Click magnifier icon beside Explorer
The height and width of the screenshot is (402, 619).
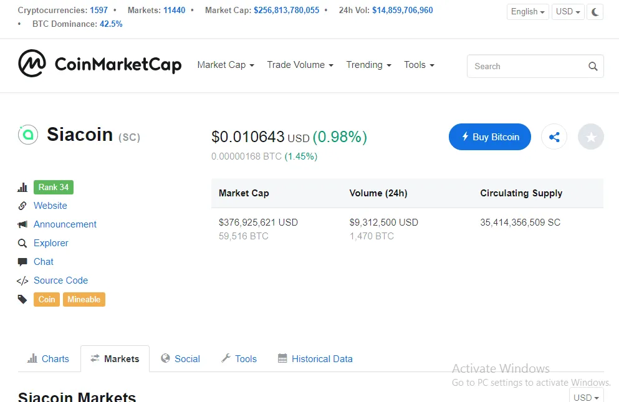click(22, 243)
